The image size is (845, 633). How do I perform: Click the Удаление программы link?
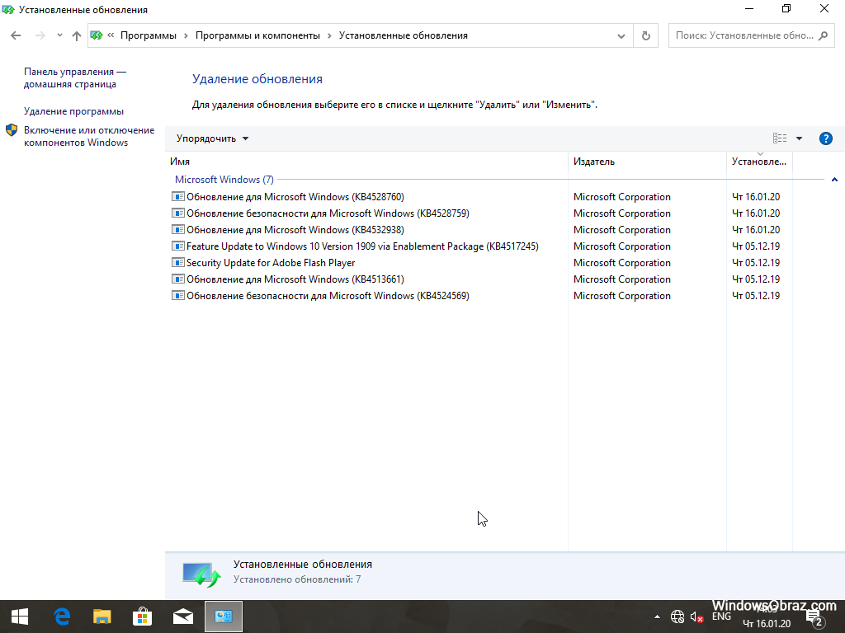(x=73, y=111)
